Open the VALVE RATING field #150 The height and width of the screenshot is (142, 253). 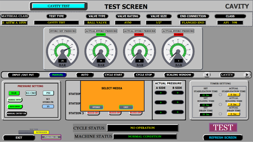tap(128, 23)
